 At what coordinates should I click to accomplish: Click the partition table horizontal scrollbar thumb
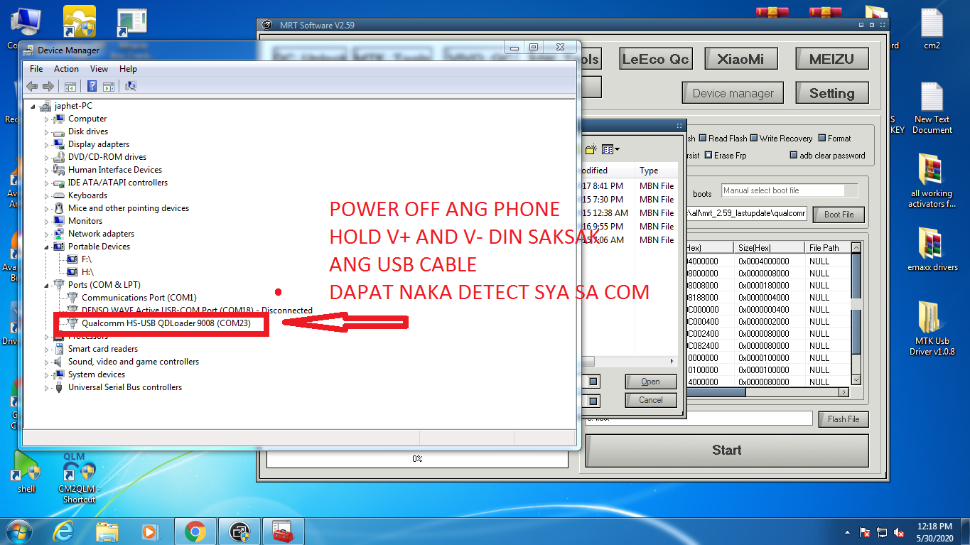pyautogui.click(x=716, y=392)
